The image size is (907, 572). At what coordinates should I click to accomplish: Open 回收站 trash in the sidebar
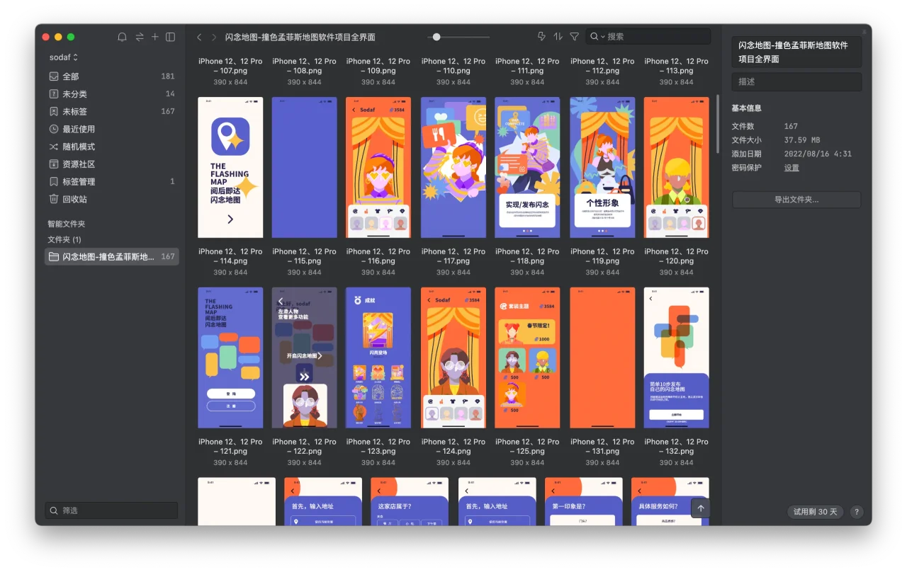112,199
